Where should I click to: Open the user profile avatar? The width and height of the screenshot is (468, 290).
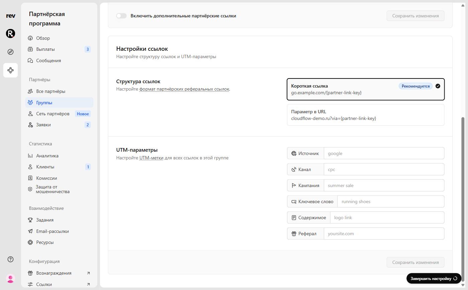point(10,278)
